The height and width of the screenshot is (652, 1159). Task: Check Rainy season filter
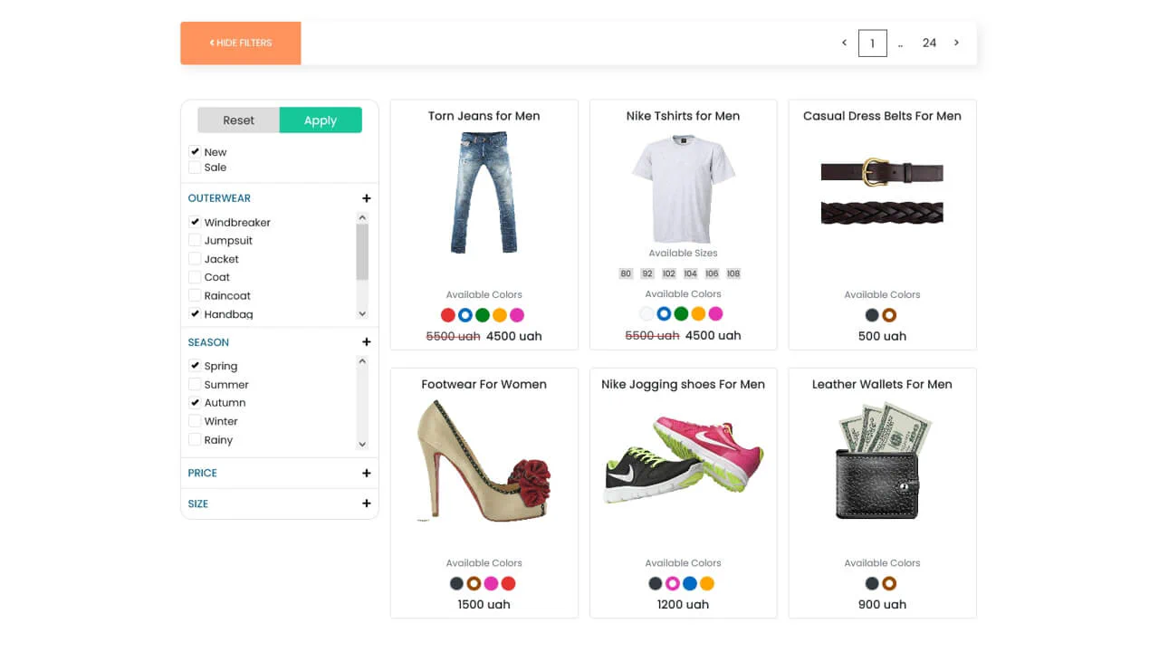[195, 439]
